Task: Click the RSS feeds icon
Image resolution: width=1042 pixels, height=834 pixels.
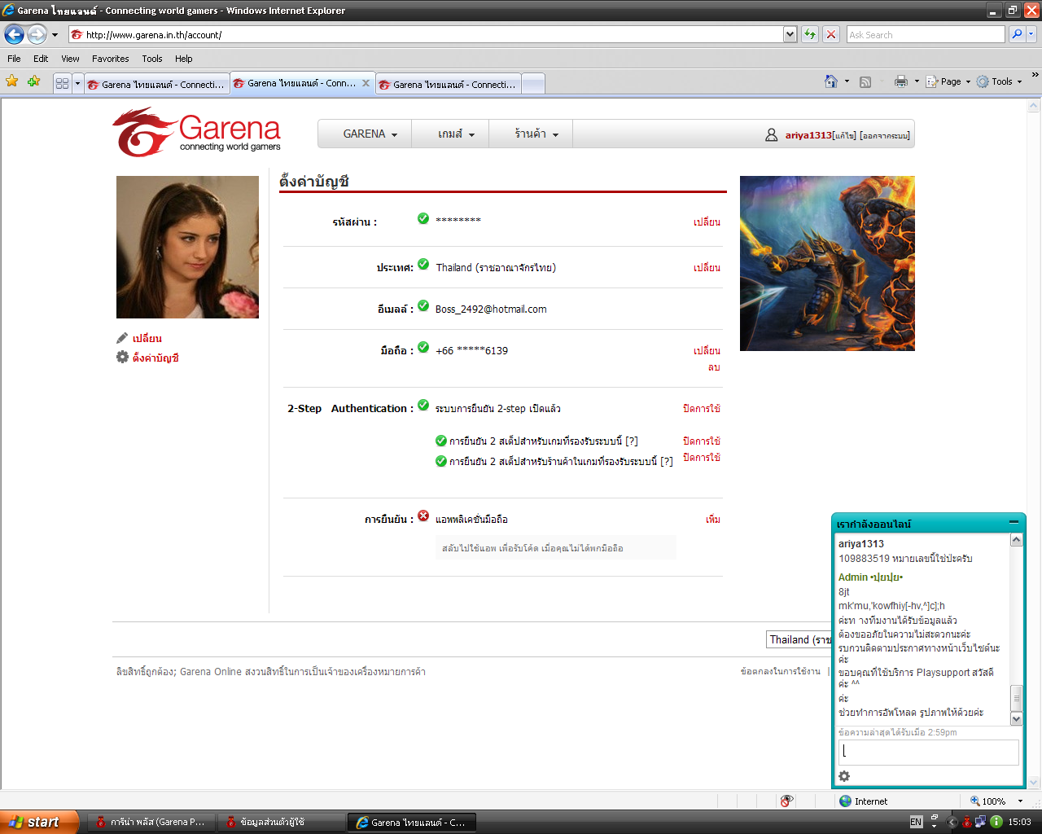Action: click(x=865, y=81)
